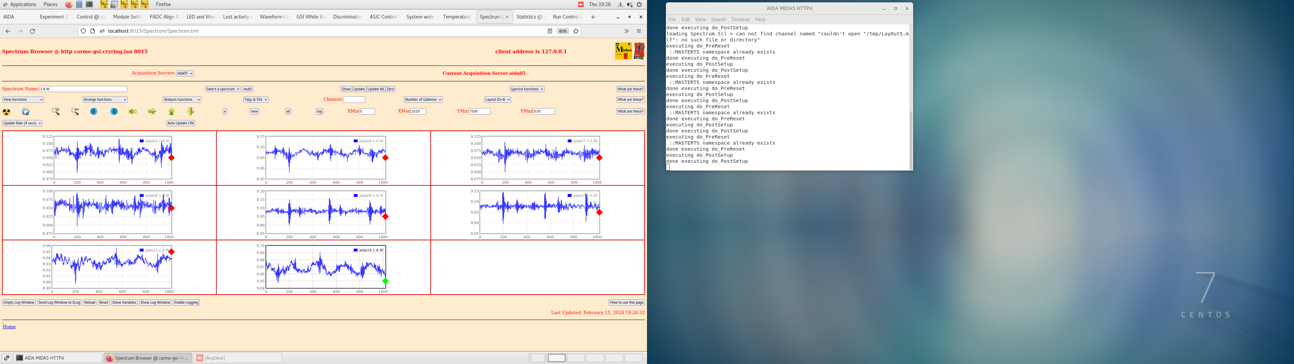Click into the Spectrum Name input field
The width and height of the screenshot is (1294, 364).
[83, 89]
